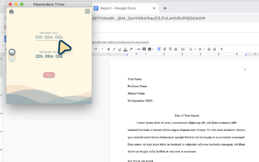
Task: Click 'Title of Your Report' heading
Action: pyautogui.click(x=187, y=115)
